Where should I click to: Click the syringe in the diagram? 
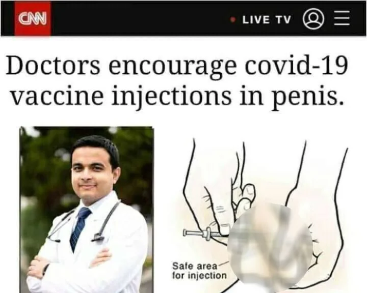tap(206, 234)
